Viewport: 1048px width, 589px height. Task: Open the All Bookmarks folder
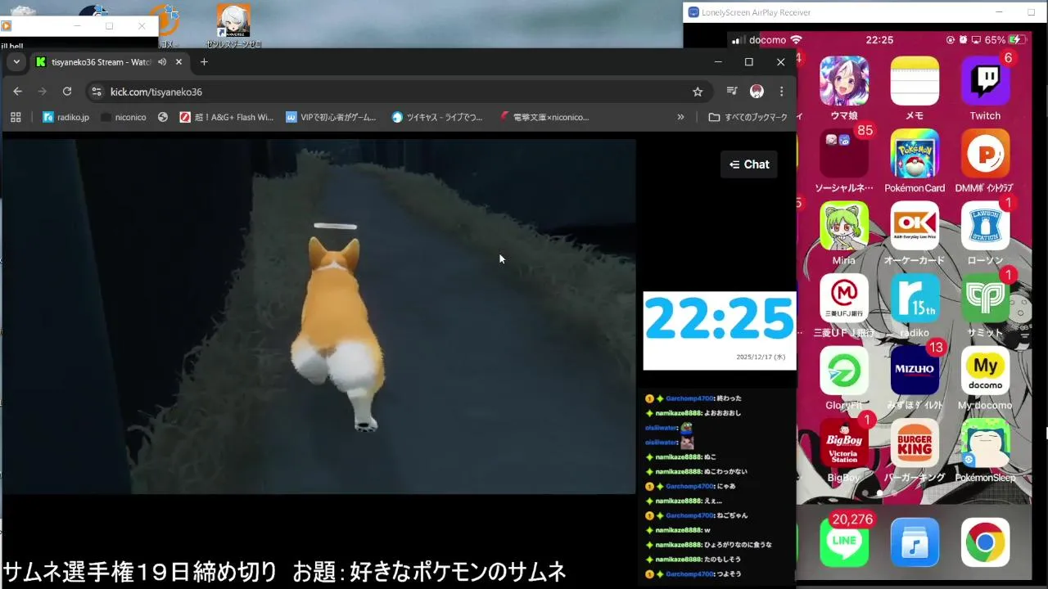748,117
